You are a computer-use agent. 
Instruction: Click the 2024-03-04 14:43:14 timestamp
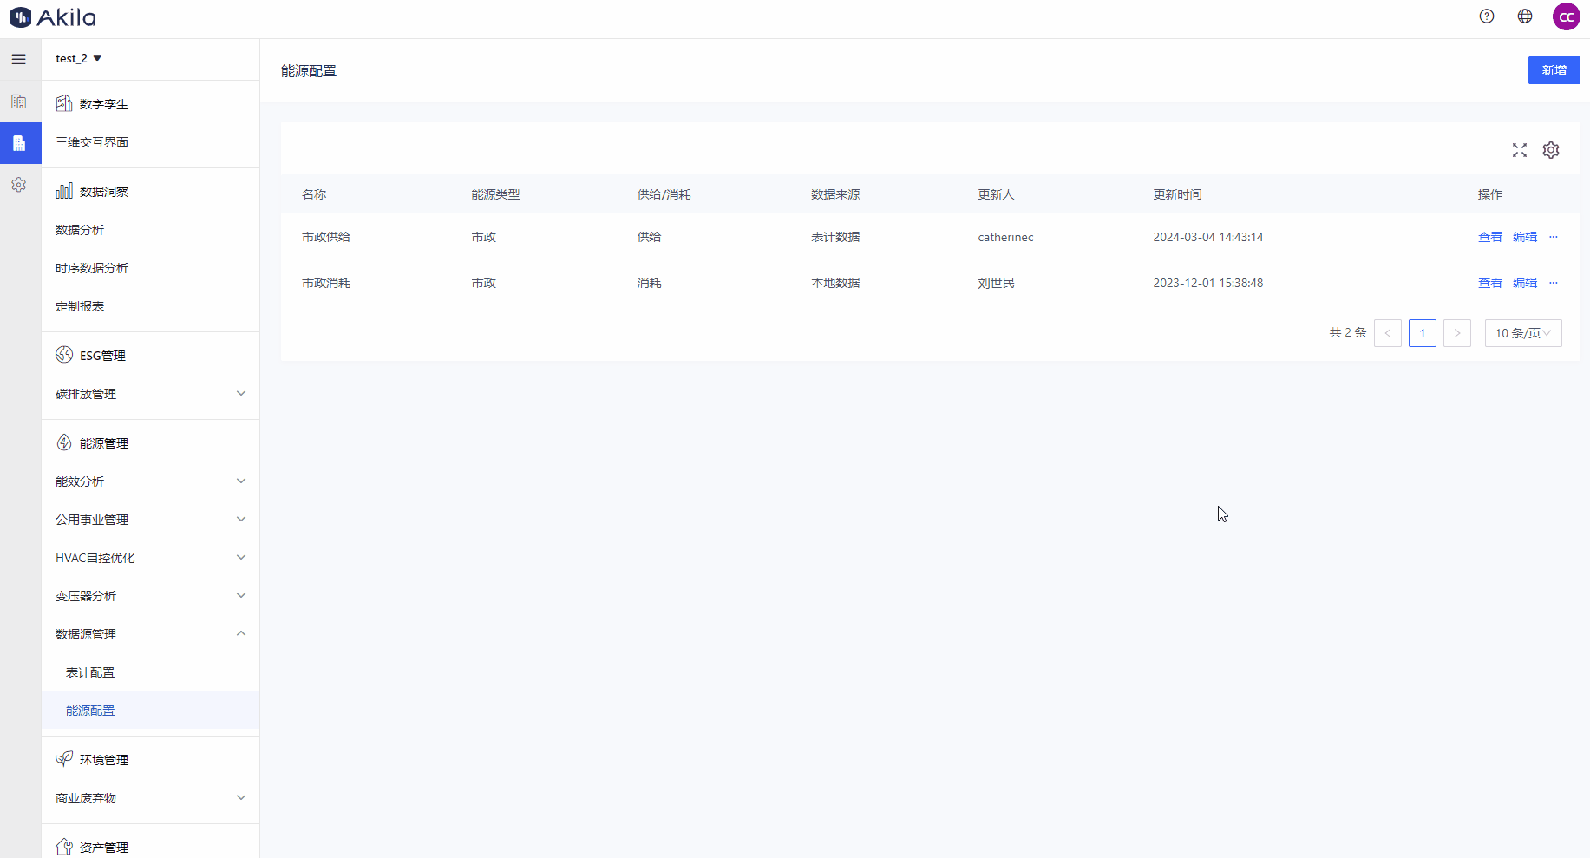pos(1207,237)
